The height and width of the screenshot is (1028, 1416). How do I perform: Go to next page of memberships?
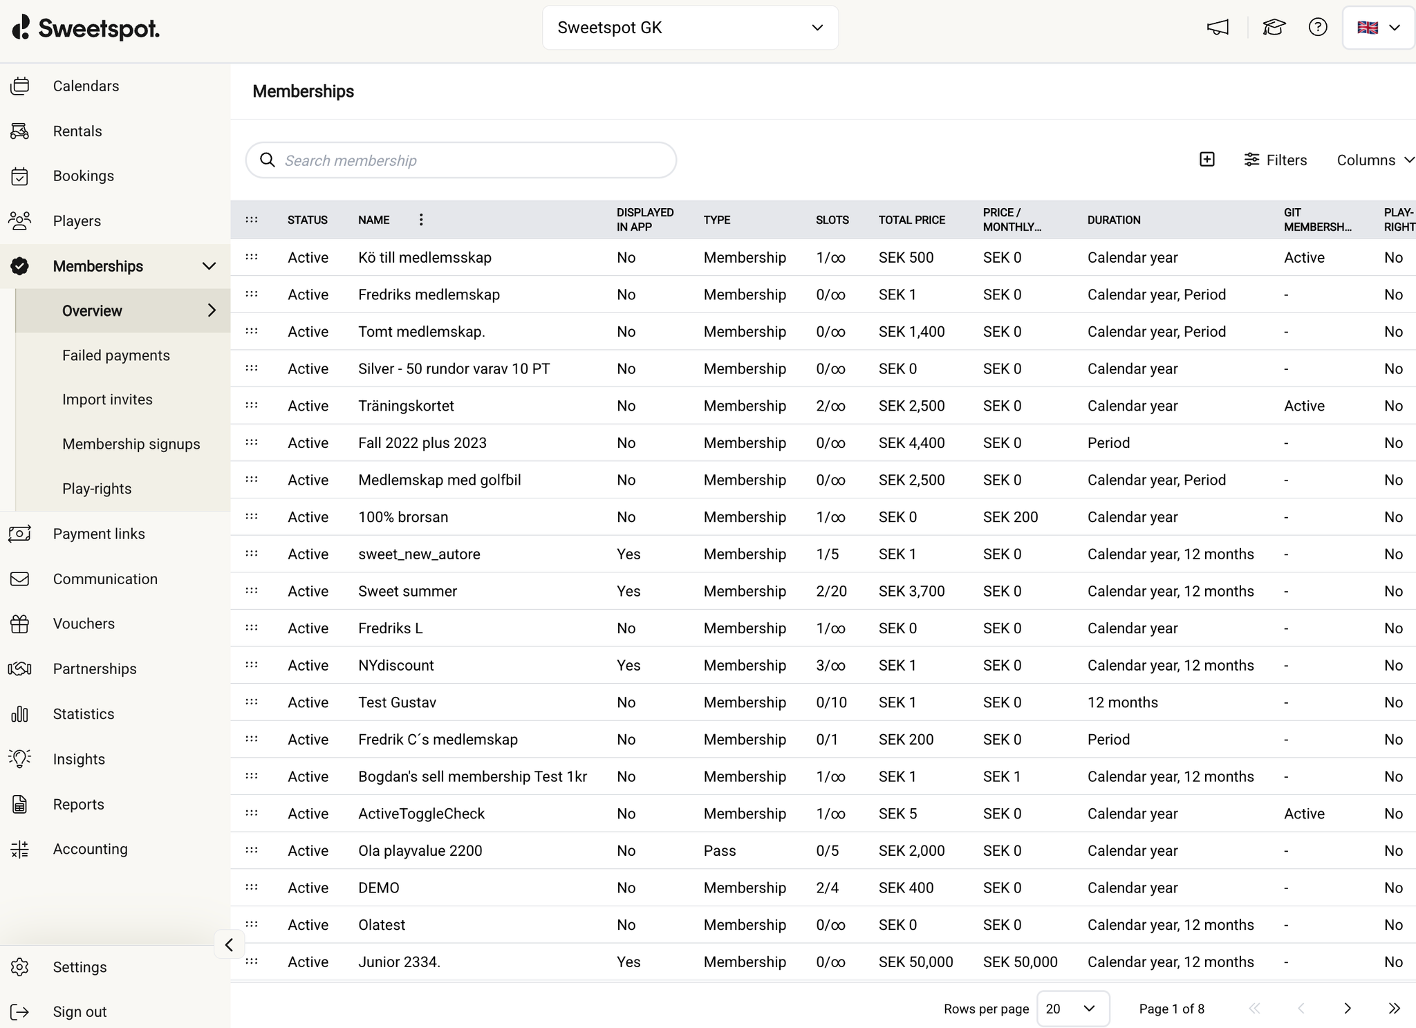[1347, 1009]
